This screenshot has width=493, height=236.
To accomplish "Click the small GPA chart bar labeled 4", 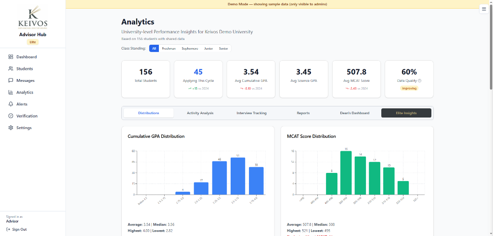I will coord(182,193).
